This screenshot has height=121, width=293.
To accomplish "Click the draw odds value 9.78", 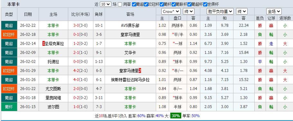I will [225, 25].
